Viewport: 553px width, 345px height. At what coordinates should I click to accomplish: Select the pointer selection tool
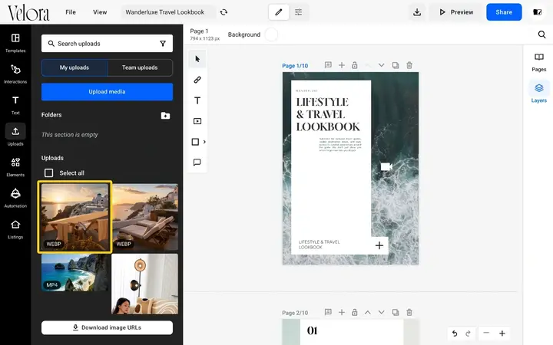pyautogui.click(x=197, y=59)
